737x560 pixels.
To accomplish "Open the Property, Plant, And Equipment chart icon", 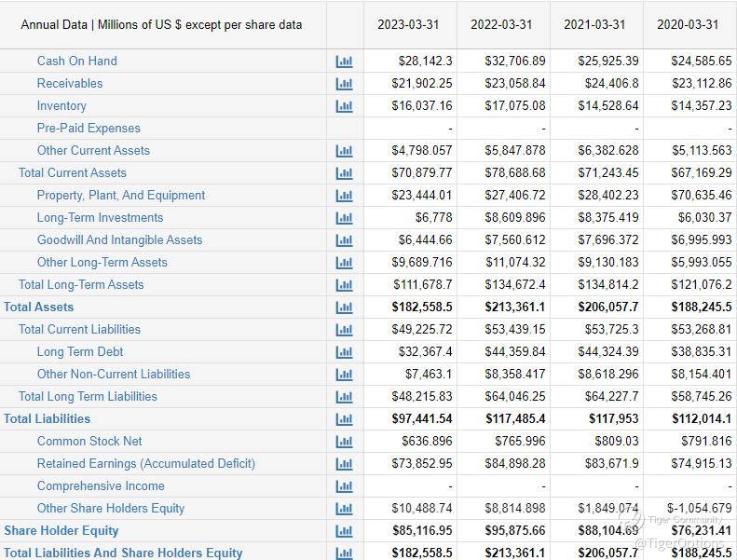I will tap(344, 196).
